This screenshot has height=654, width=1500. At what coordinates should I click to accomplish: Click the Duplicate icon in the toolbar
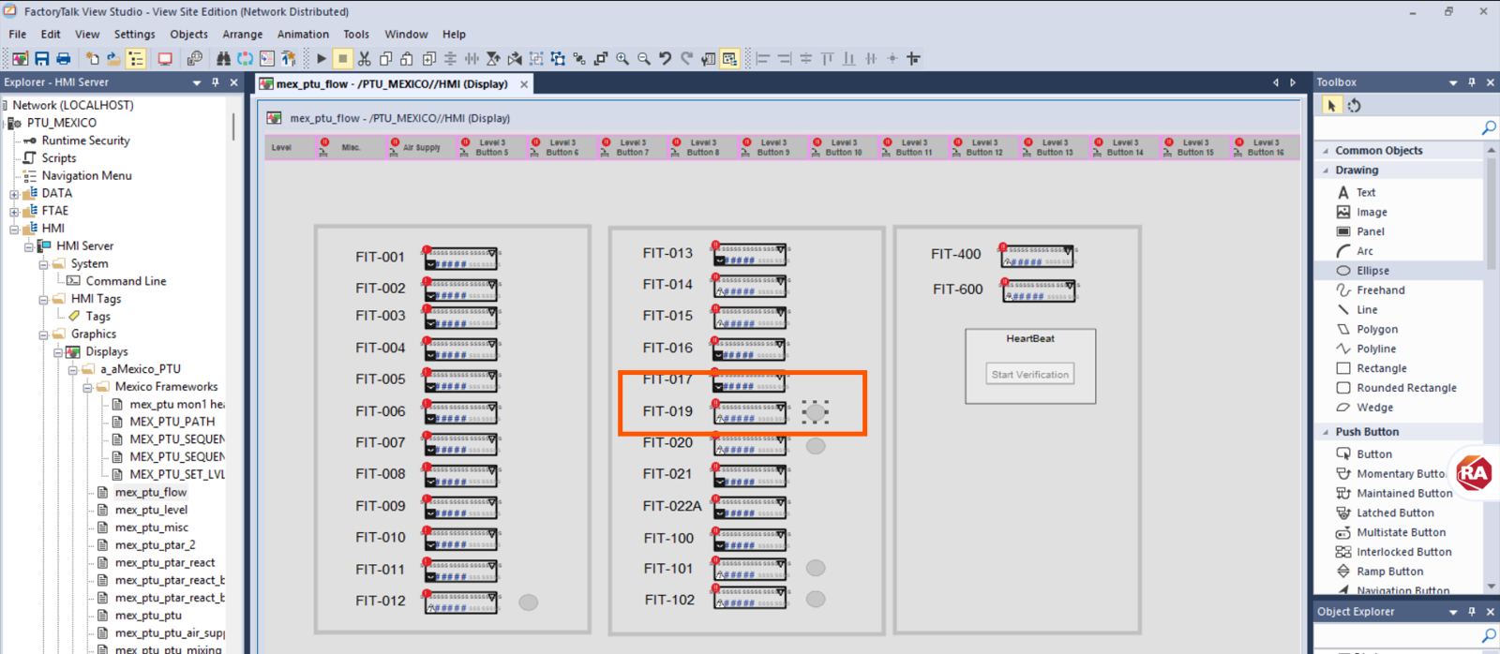click(x=429, y=59)
